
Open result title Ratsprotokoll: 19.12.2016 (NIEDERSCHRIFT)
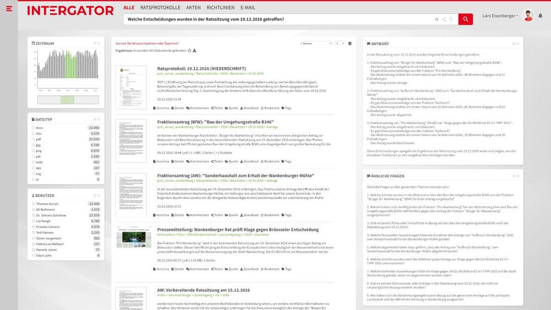click(201, 68)
